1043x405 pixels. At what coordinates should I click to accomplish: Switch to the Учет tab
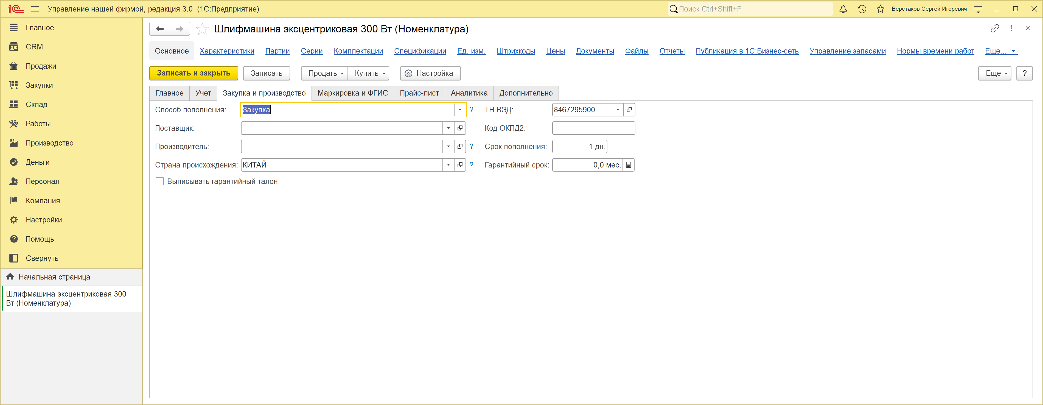click(x=203, y=93)
